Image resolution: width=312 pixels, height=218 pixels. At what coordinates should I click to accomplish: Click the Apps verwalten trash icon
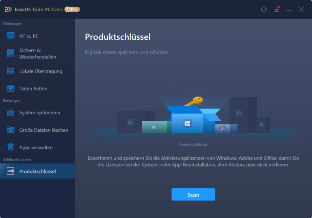click(11, 147)
